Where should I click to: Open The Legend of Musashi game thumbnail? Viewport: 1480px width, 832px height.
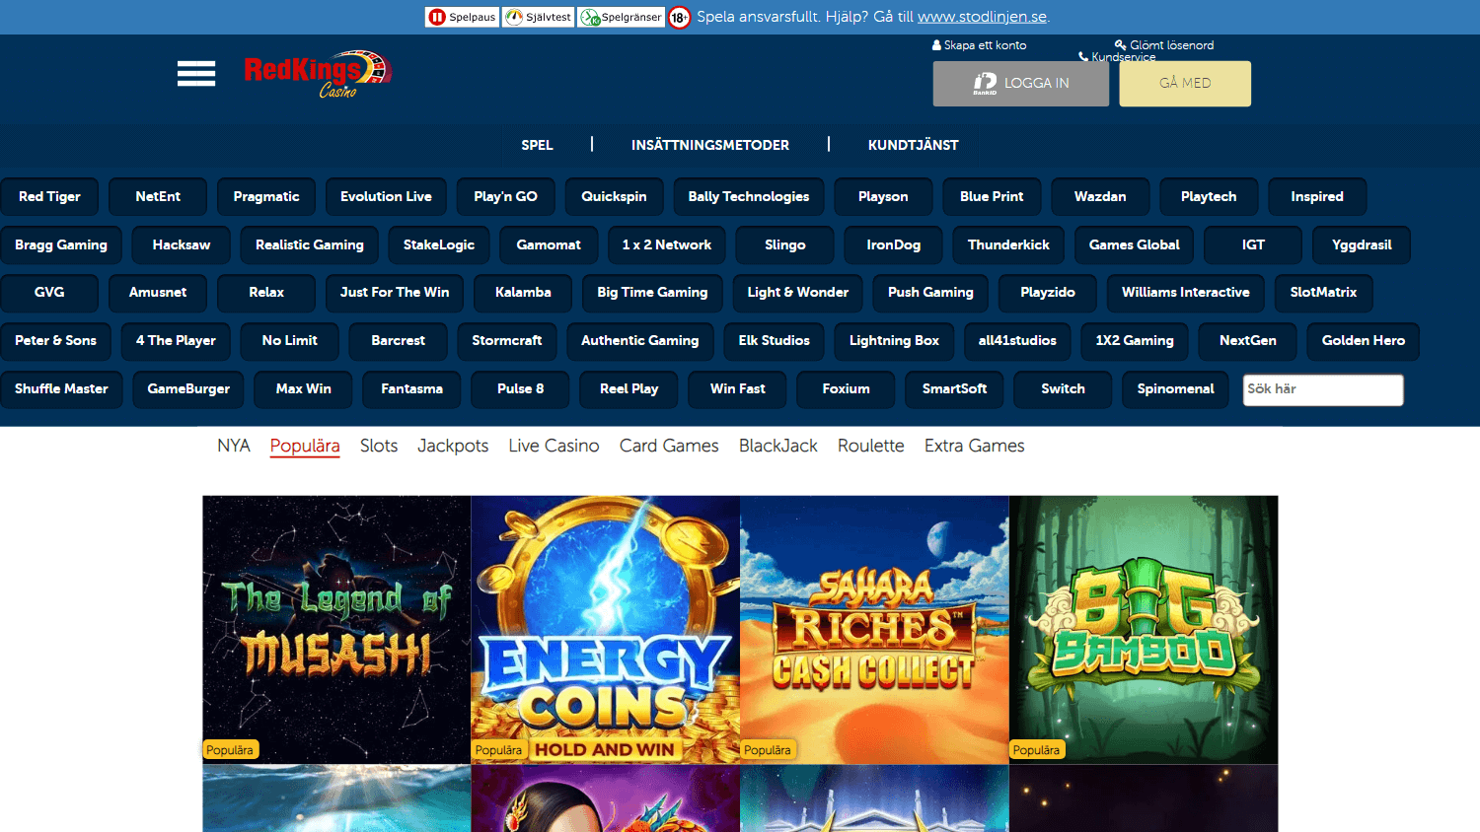pyautogui.click(x=336, y=630)
